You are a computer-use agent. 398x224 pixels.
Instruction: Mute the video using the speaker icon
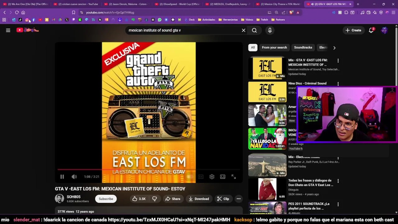click(74, 177)
